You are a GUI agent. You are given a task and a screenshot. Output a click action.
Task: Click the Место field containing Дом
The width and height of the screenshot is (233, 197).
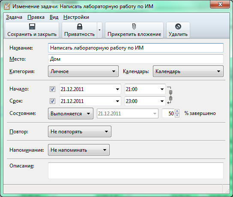point(136,59)
